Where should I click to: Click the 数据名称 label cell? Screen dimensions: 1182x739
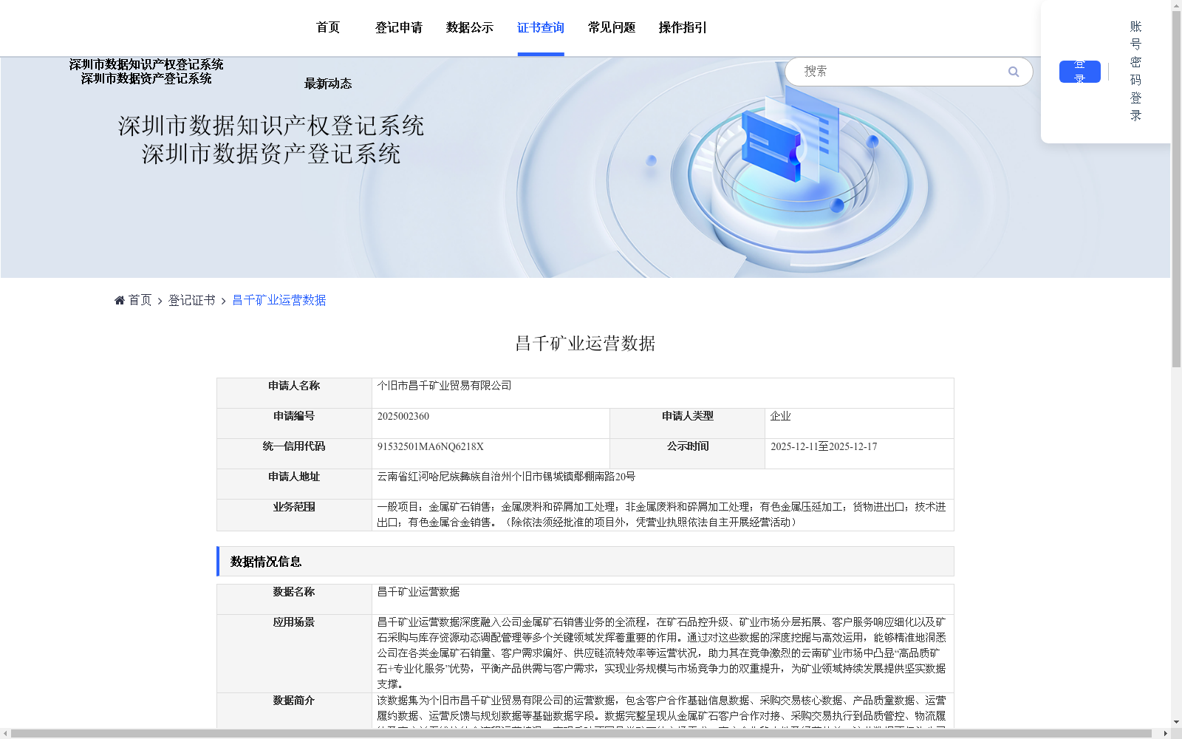tap(294, 599)
